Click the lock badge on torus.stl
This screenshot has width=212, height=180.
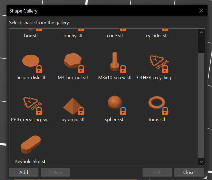click(165, 111)
